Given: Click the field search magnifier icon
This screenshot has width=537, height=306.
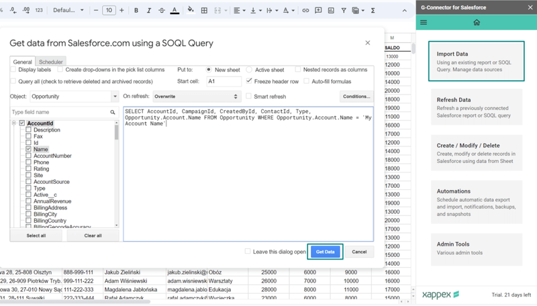Looking at the screenshot, I should [113, 112].
